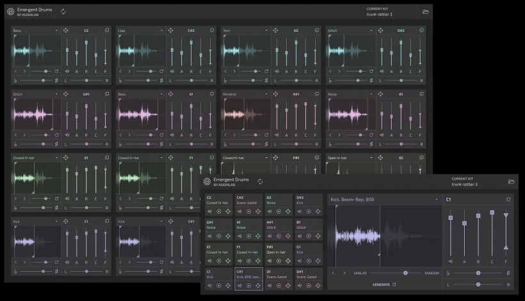Click the refresh icon beside Emergent Drums title
This screenshot has width=525, height=301.
63,12
